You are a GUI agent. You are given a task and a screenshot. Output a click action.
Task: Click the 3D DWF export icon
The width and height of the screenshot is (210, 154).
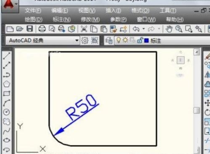click(x=71, y=29)
